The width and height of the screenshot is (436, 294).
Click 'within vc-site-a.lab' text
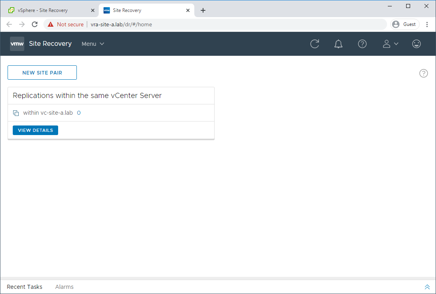pos(48,113)
